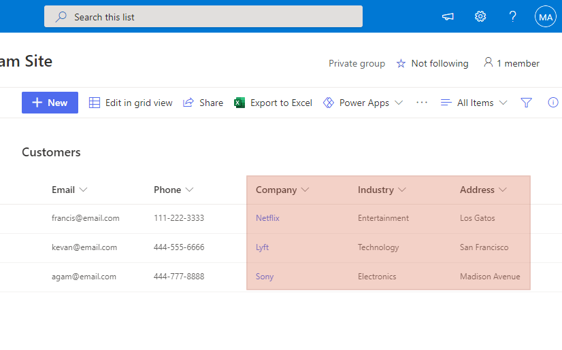Open the Power Apps menu
The width and height of the screenshot is (562, 350).
tap(364, 103)
